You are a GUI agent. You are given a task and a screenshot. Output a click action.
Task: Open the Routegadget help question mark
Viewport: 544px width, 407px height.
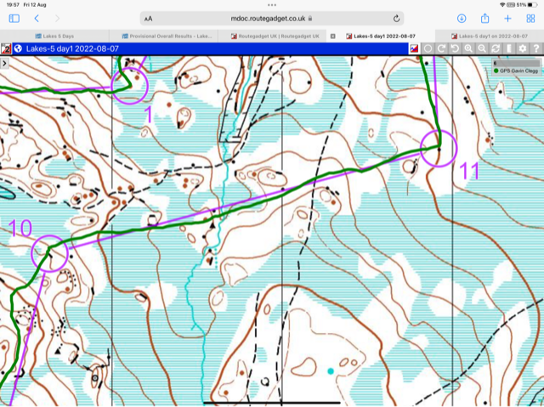(536, 48)
